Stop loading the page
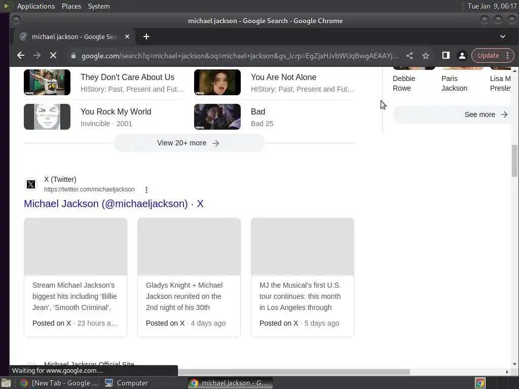 click(53, 56)
